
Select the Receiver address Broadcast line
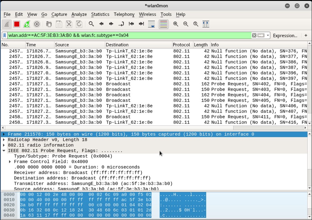pyautogui.click(x=78, y=172)
